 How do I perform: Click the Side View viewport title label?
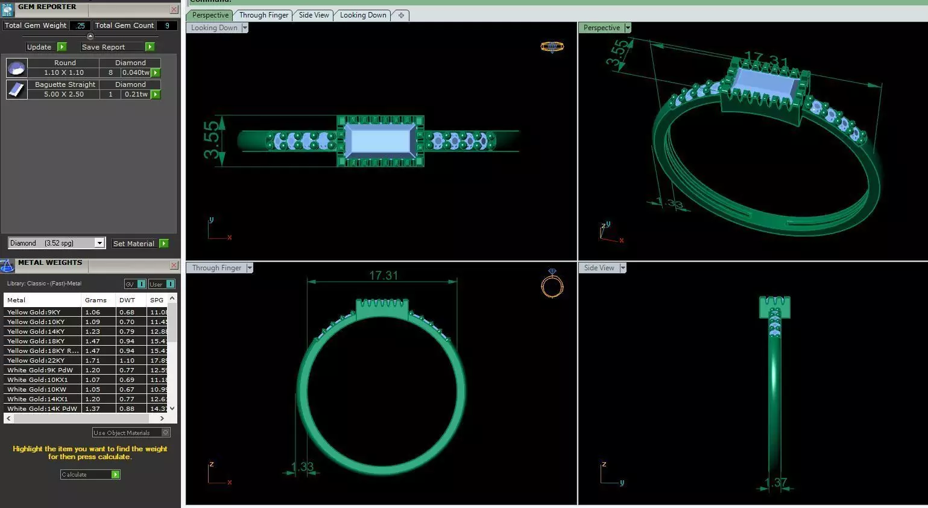(x=599, y=268)
